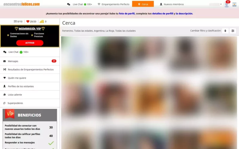Open the Membresía VIP heading
Image resolution: width=239 pixels, height=149 pixels.
(30, 29)
